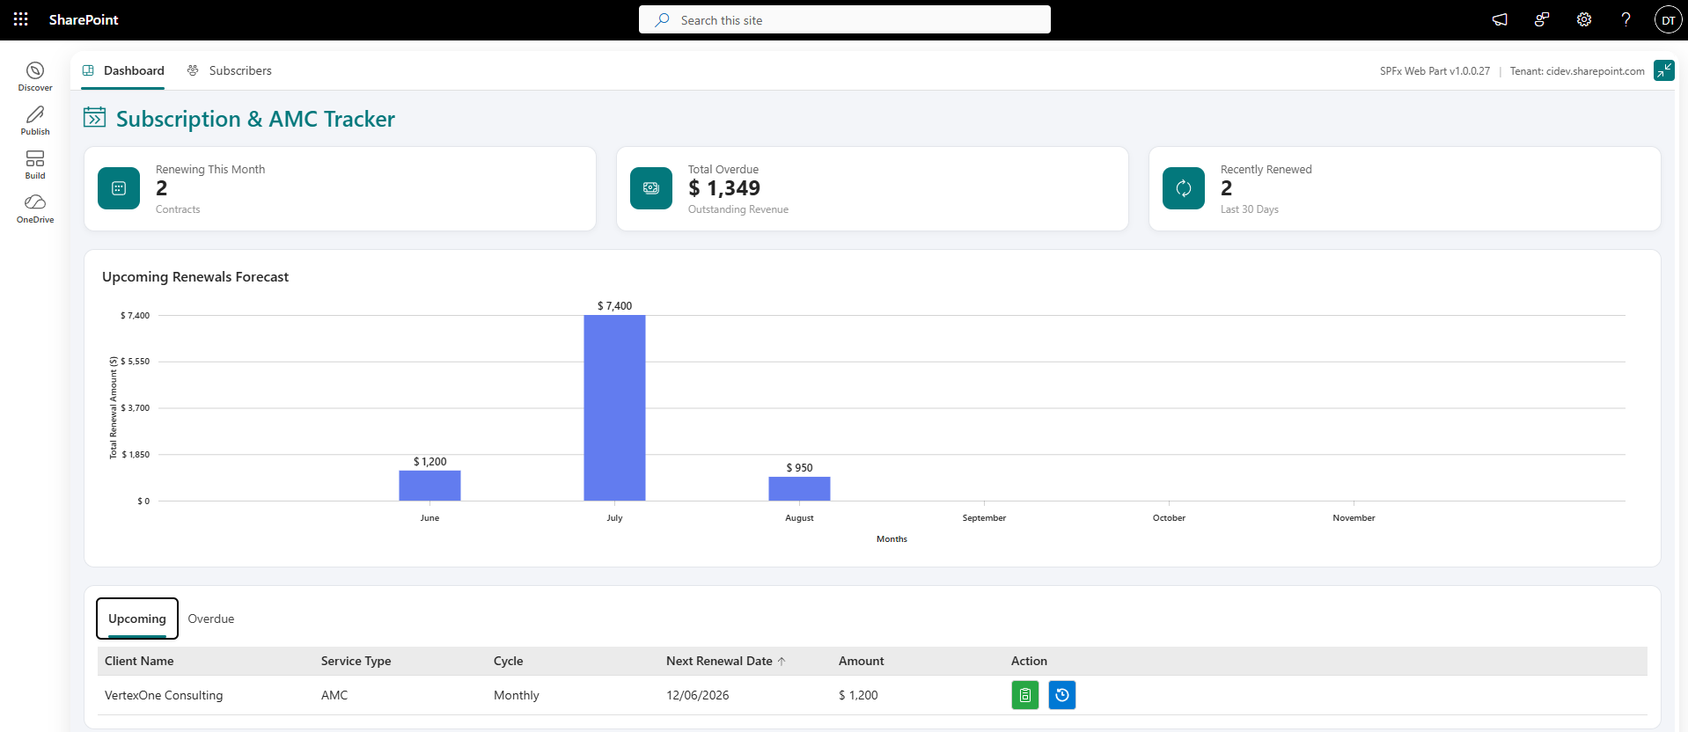Click the AMC service type cell

tap(334, 695)
